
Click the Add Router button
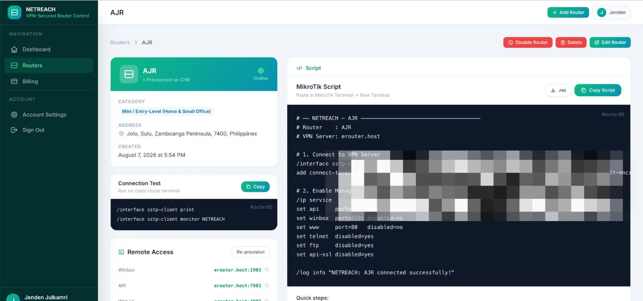click(568, 12)
